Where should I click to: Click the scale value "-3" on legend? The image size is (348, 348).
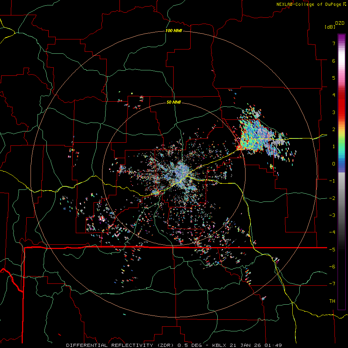pos(332,215)
